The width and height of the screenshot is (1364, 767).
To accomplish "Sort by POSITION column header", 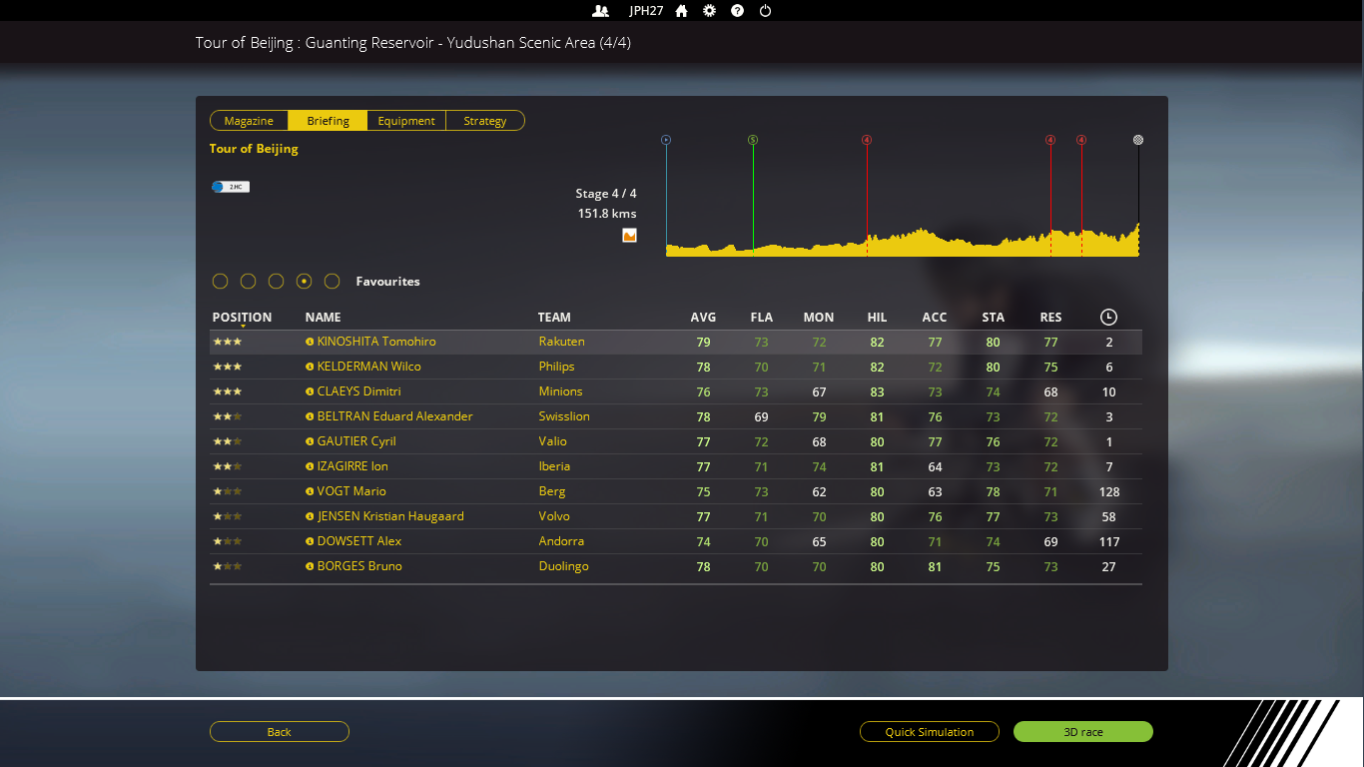I will [x=242, y=318].
